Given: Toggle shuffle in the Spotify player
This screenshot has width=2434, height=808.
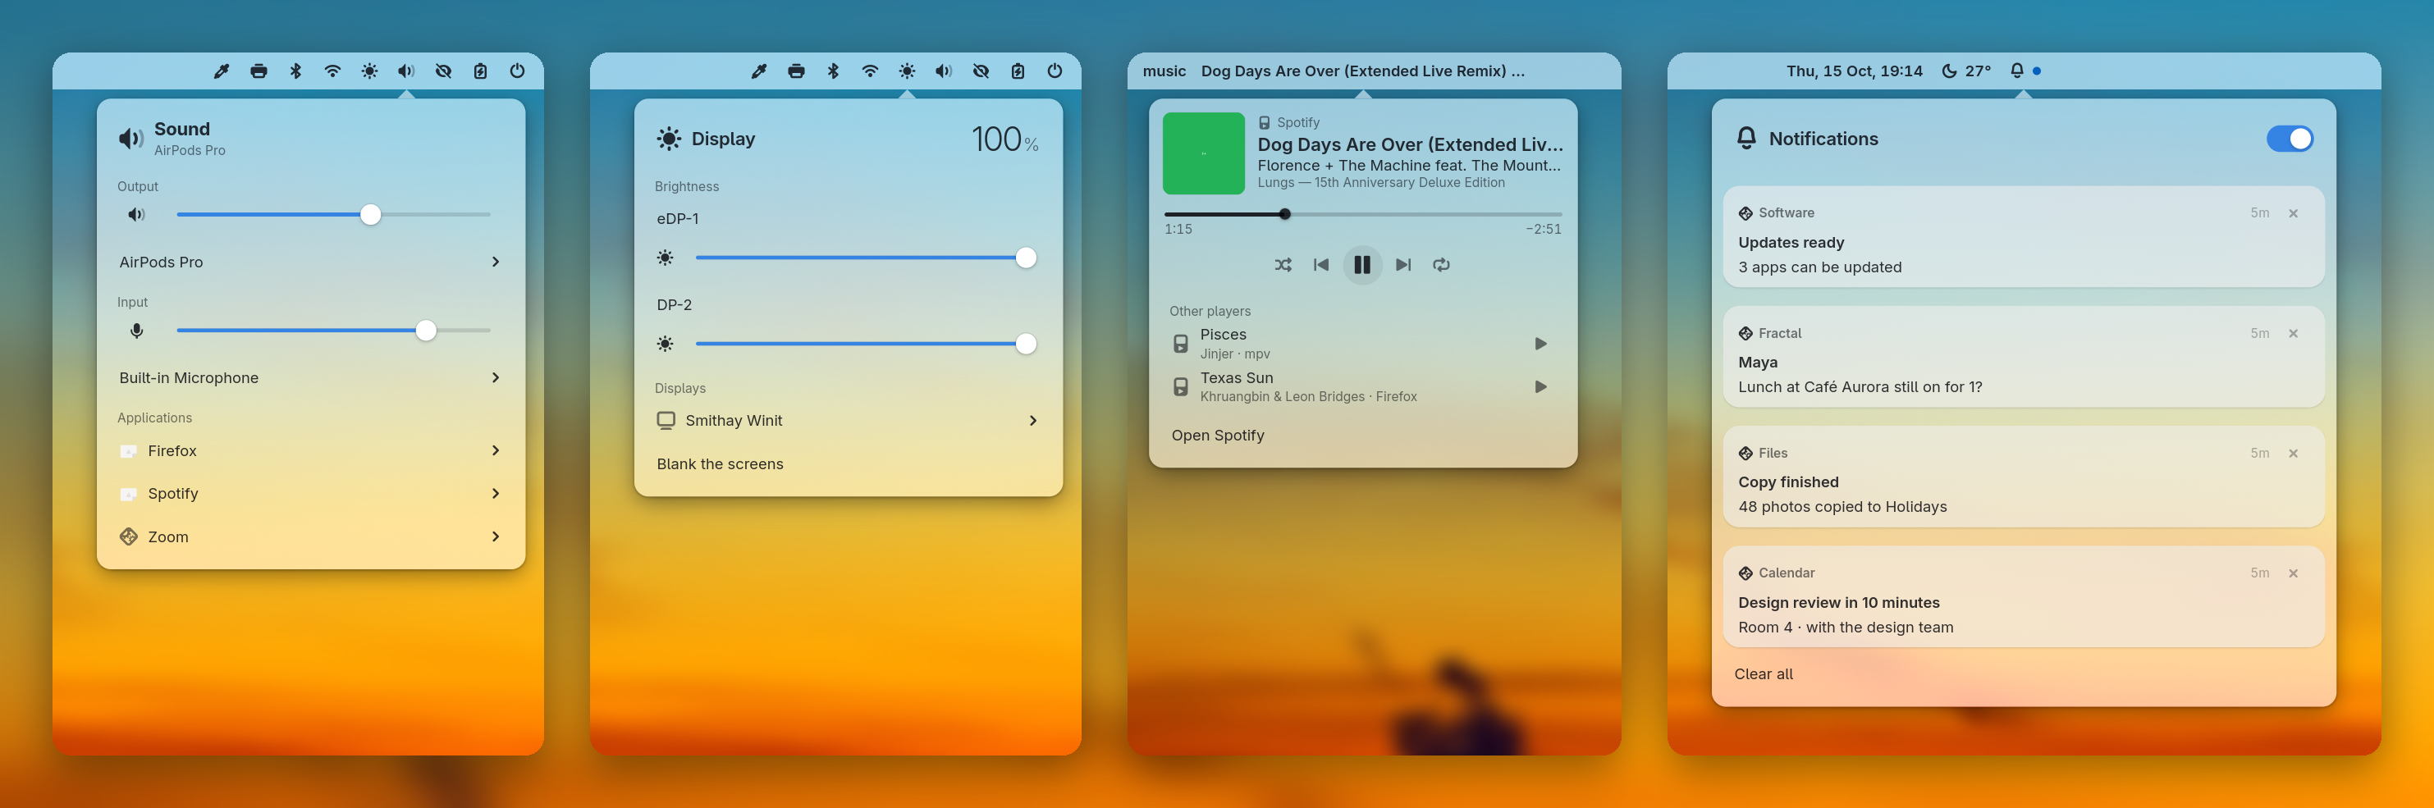Looking at the screenshot, I should point(1282,265).
